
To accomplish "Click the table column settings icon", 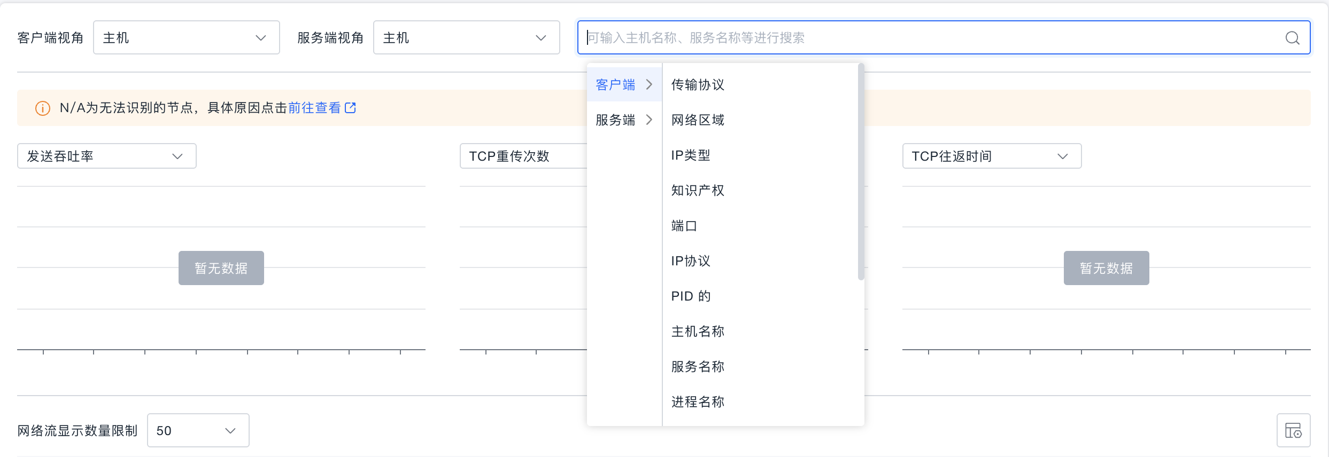I will point(1293,430).
